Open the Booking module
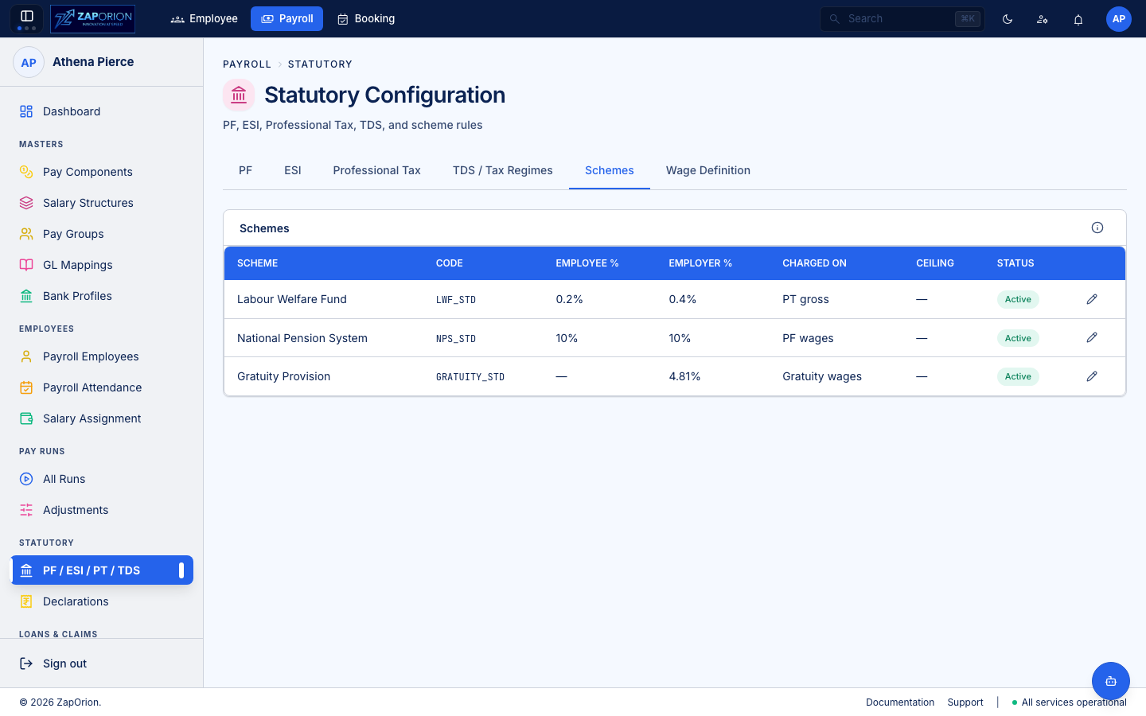This screenshot has height=716, width=1146. pos(365,18)
